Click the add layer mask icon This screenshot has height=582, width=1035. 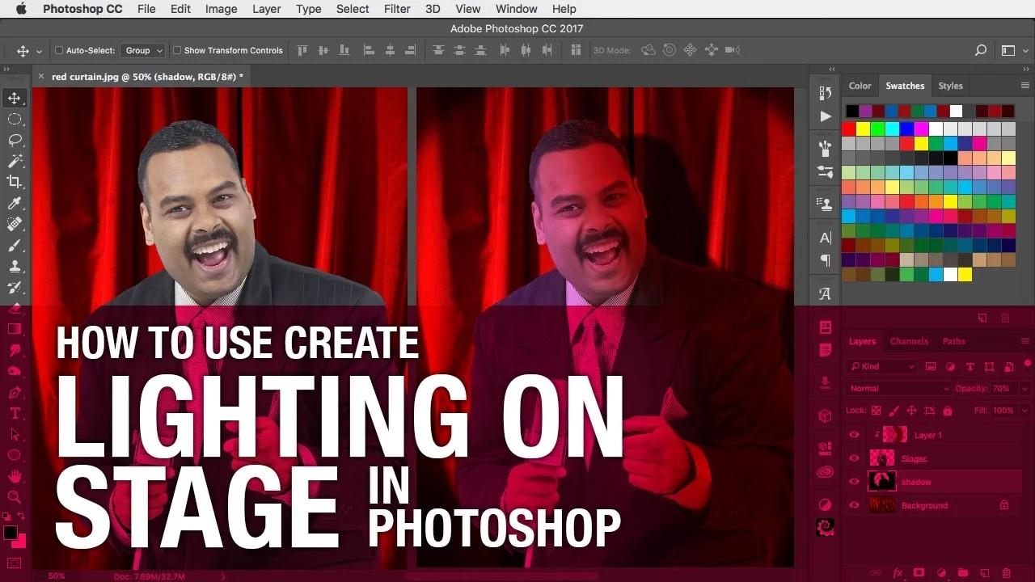pos(919,572)
